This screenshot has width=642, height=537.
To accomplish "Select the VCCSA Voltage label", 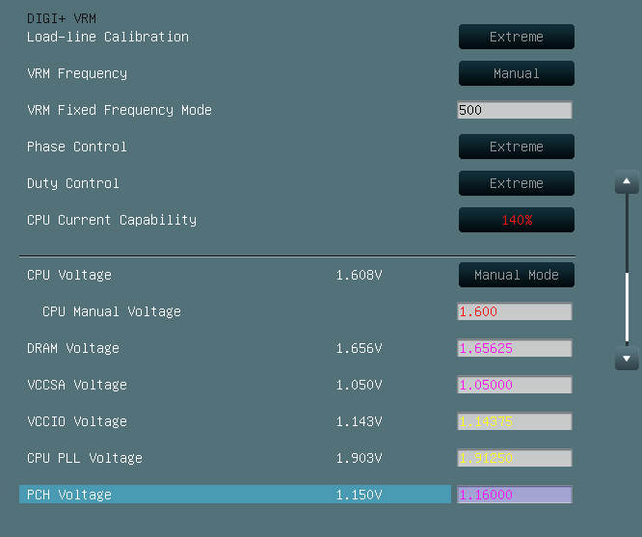I will pyautogui.click(x=77, y=385).
